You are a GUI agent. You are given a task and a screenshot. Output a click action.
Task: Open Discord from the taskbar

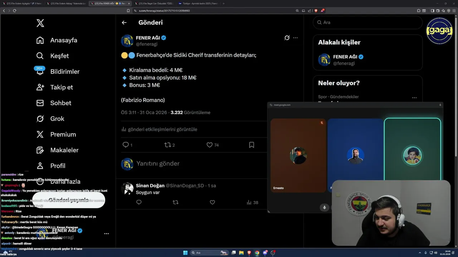click(x=265, y=253)
